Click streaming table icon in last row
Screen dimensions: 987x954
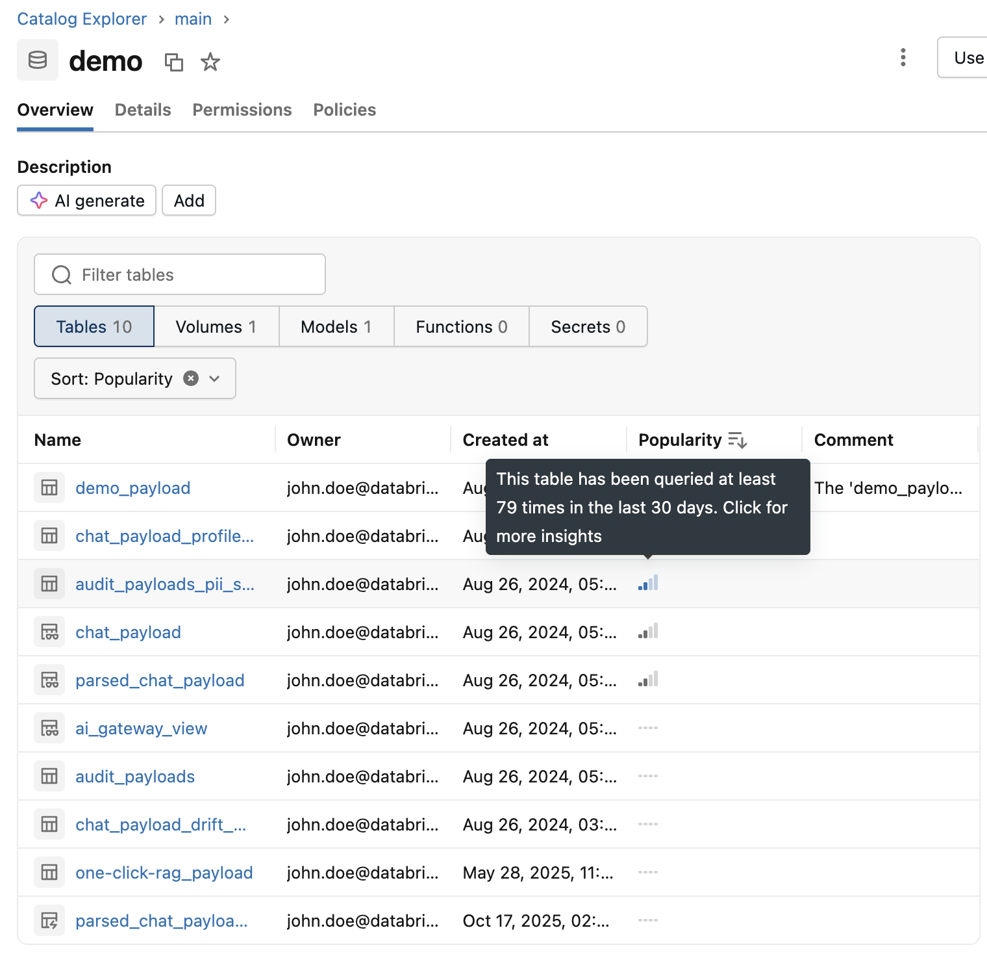click(x=49, y=921)
